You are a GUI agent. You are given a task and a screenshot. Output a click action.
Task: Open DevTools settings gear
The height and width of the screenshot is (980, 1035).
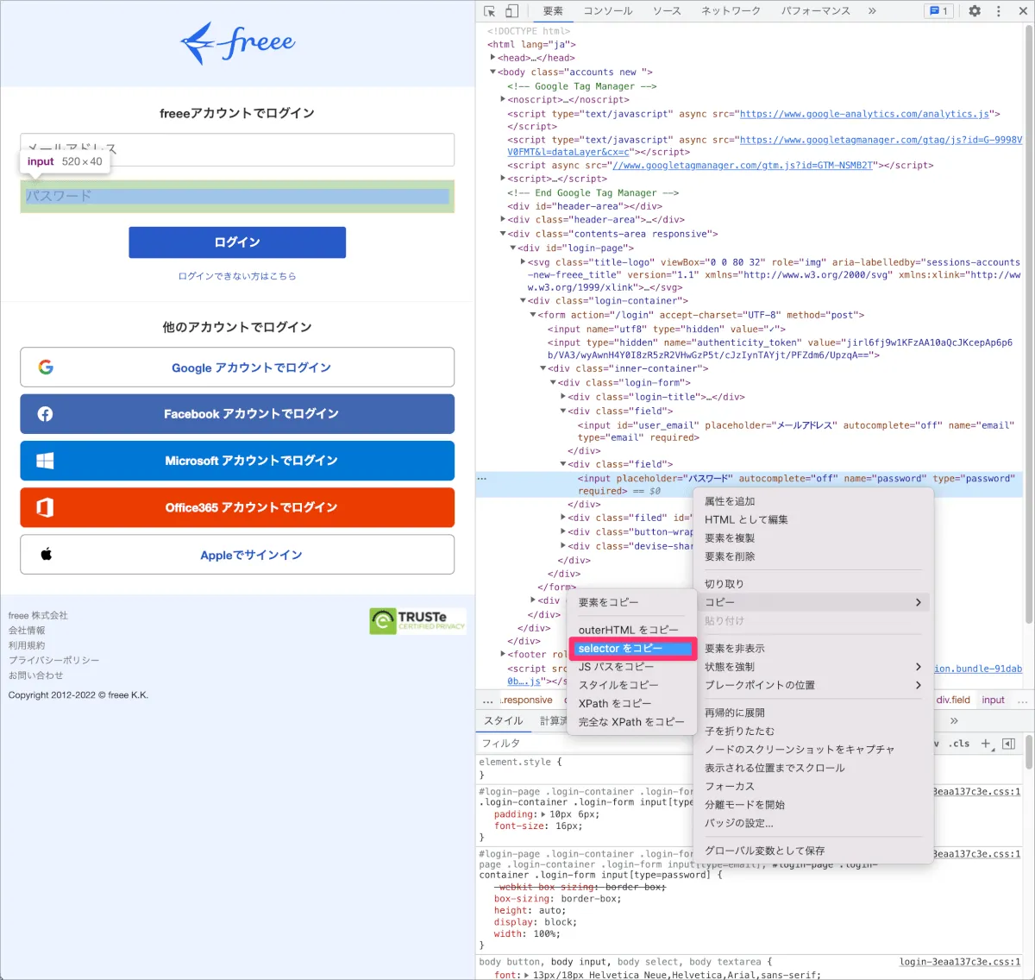pos(975,11)
